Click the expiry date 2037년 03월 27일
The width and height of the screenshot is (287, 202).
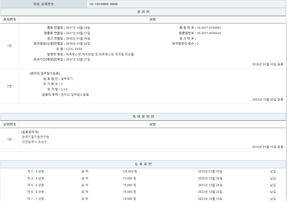tap(78, 59)
